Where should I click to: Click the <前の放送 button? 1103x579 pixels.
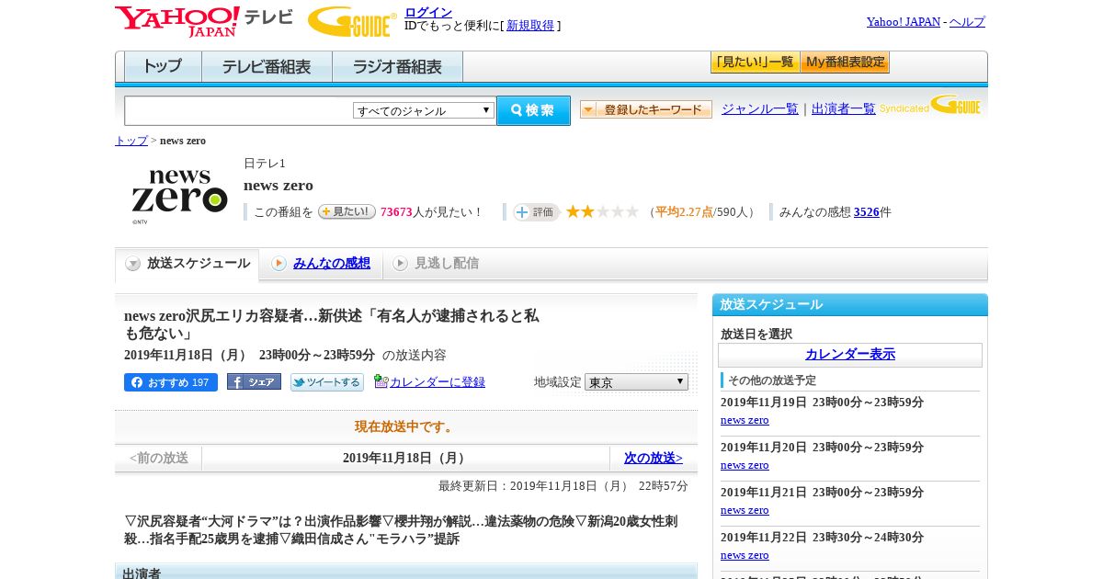(159, 458)
